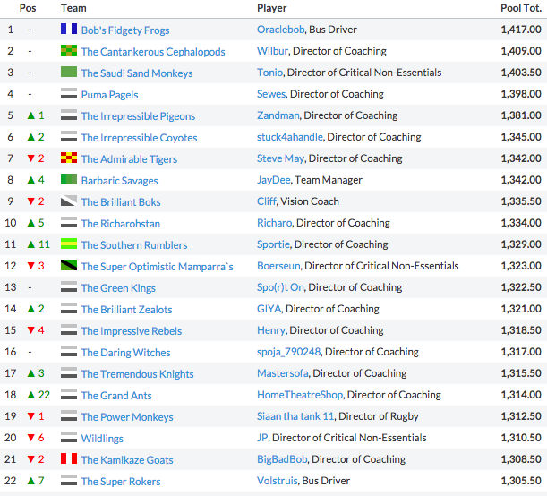Open The Irrepressible Coyotes team link
This screenshot has width=547, height=496.
[x=139, y=137]
